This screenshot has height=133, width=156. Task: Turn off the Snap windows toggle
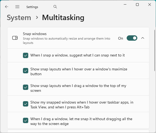coord(132,38)
